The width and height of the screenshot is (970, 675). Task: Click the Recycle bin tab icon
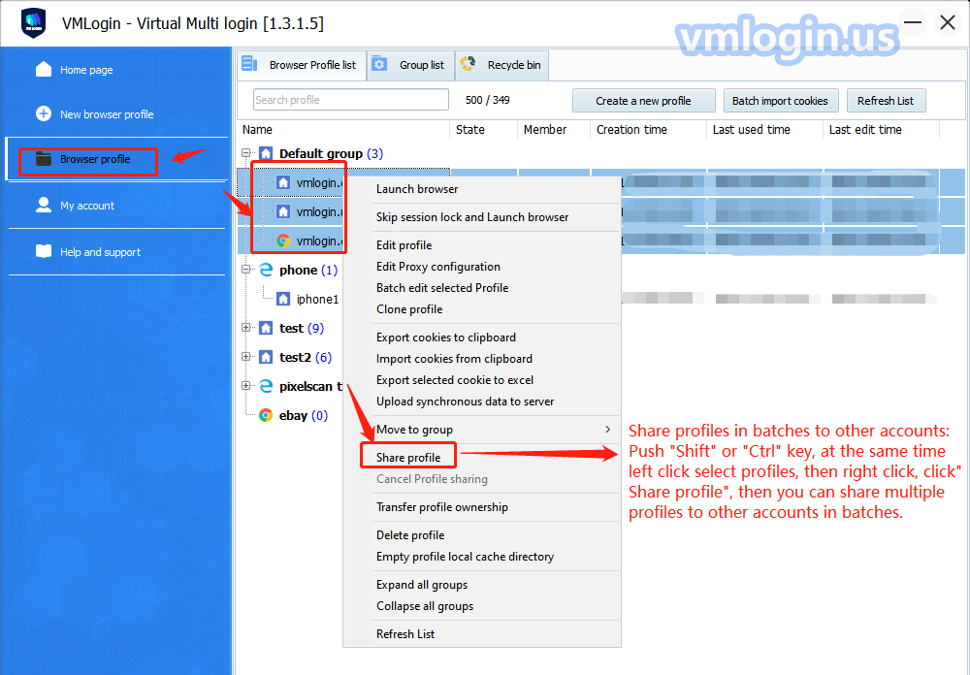pyautogui.click(x=468, y=65)
